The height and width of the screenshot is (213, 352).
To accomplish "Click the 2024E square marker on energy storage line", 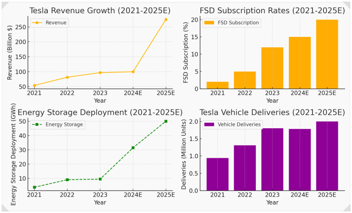I will pyautogui.click(x=133, y=148).
